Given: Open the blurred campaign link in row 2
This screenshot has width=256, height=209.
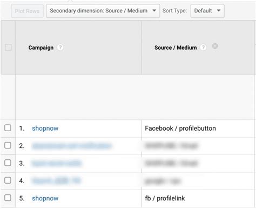Looking at the screenshot, I should click(72, 146).
